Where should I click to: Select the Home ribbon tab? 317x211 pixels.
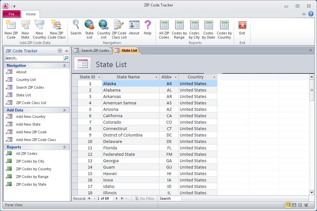31,14
